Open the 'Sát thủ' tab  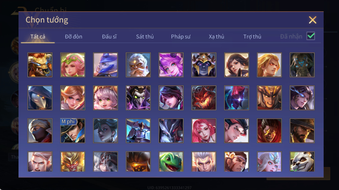pos(145,37)
